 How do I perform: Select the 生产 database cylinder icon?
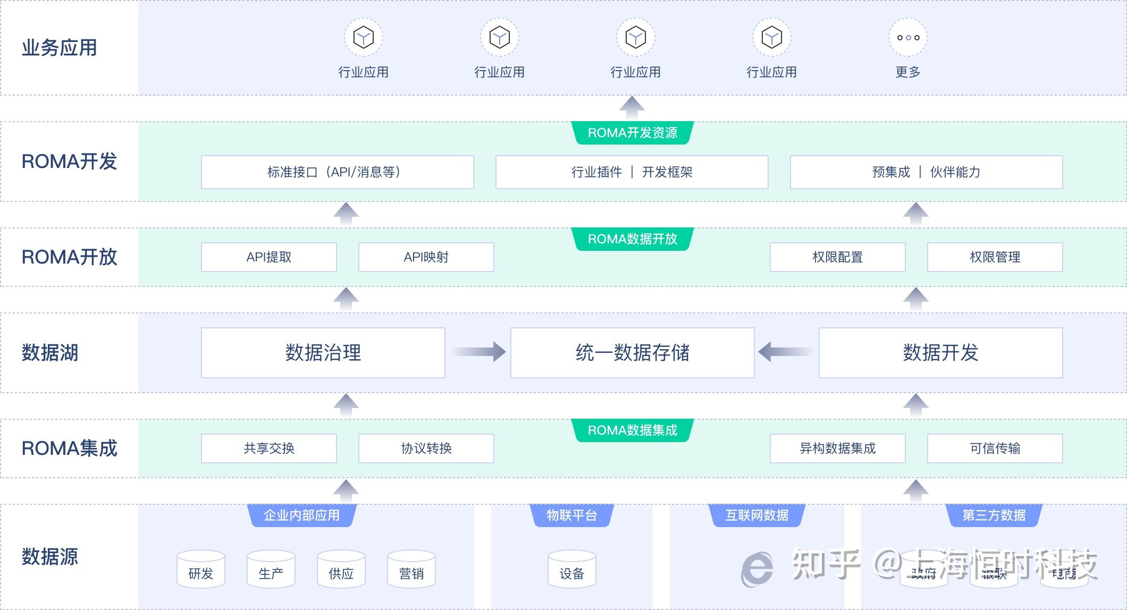pos(271,570)
